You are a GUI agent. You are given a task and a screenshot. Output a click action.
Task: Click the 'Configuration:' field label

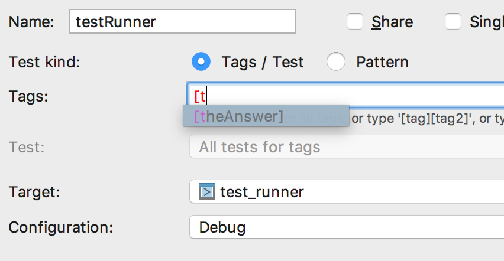(x=60, y=227)
